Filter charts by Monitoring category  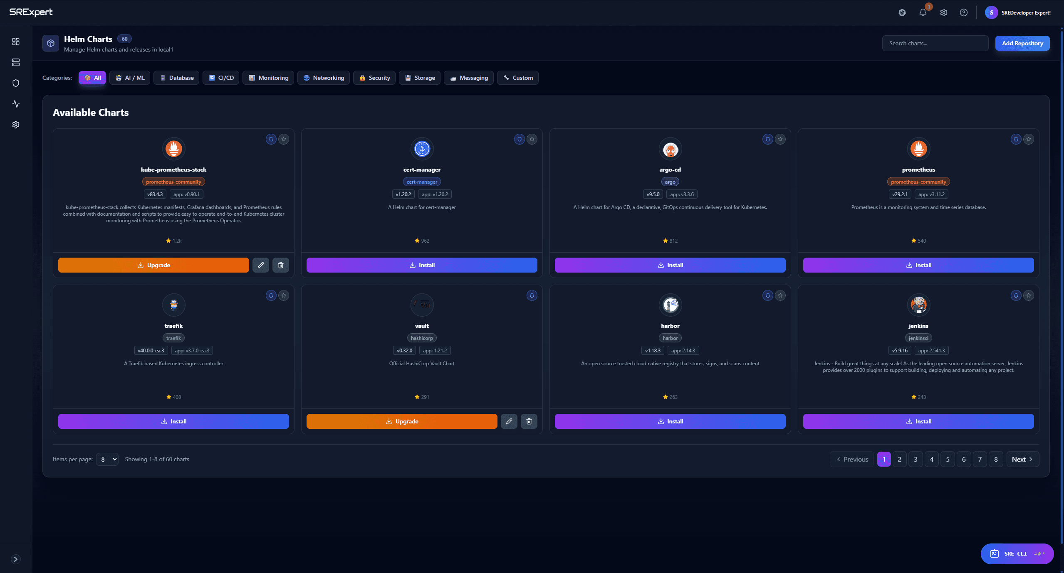coord(268,78)
